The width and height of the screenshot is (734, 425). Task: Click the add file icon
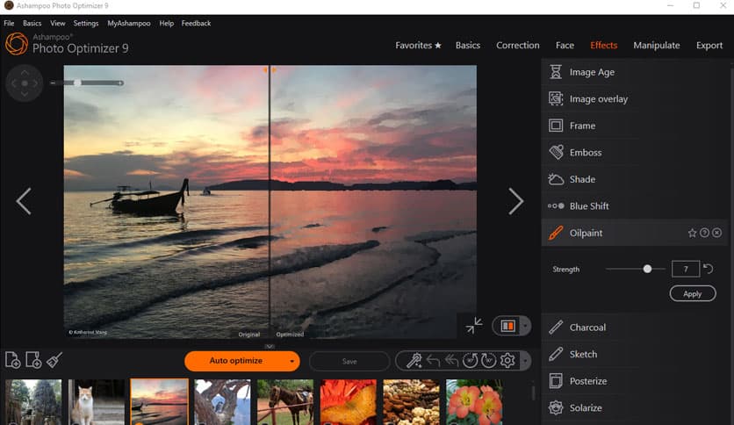[12, 360]
